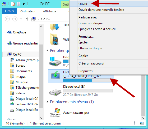The height and width of the screenshot is (129, 148).
Task: Click the Disque local (E:) drive icon
Action: coord(55,92)
